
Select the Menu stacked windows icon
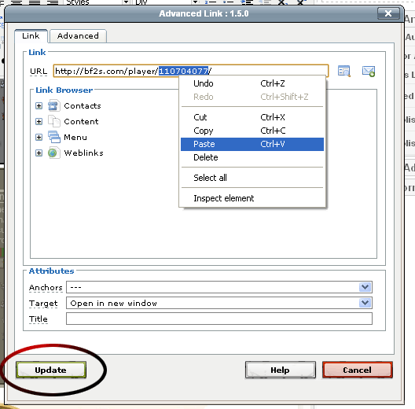(54, 137)
